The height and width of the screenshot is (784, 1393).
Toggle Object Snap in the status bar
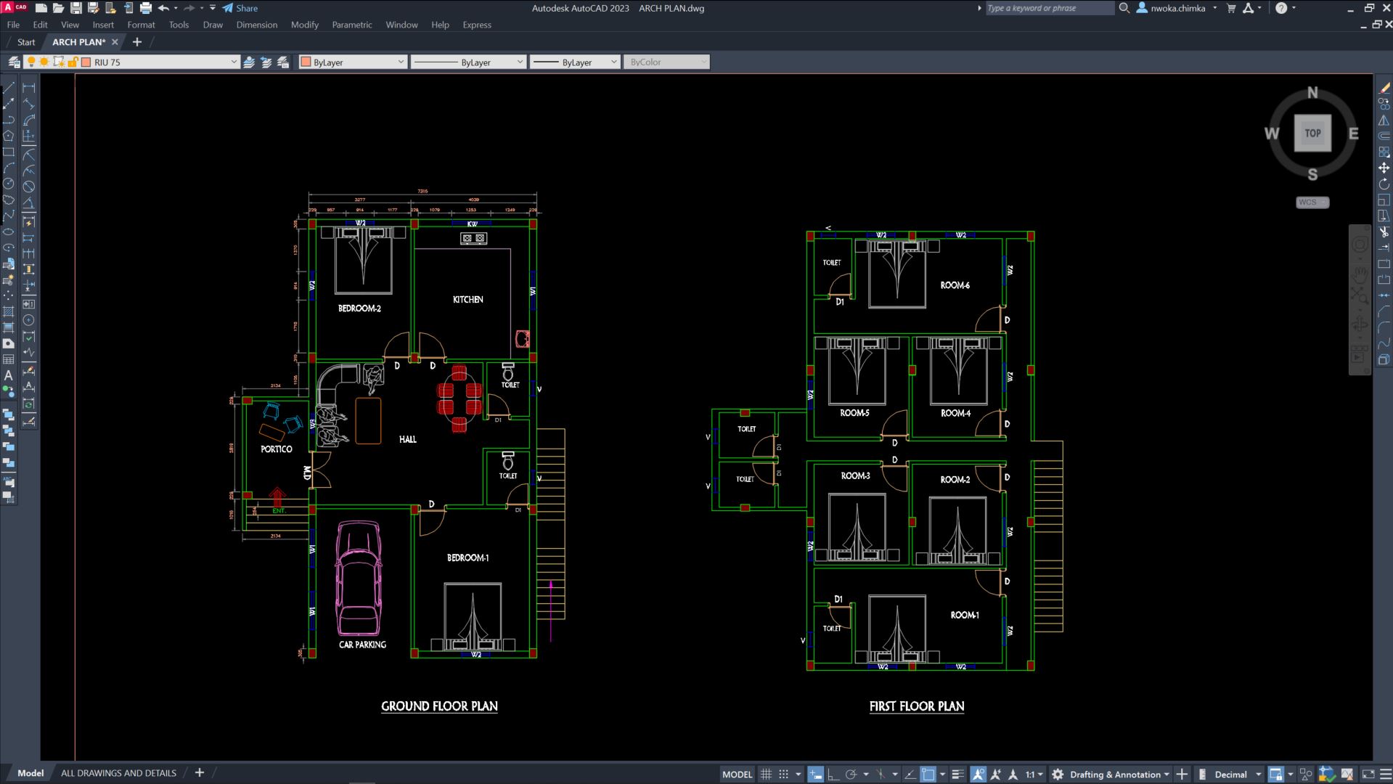click(928, 774)
